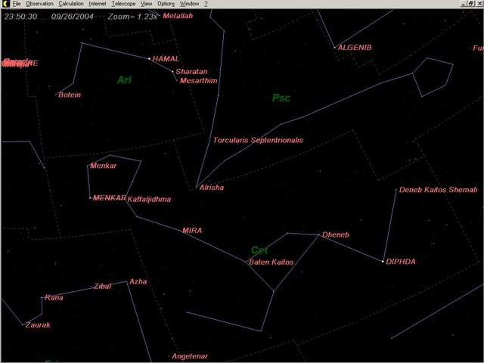Click the crescent moon application icon
Screen dimensions: 484x363
coord(5,4)
